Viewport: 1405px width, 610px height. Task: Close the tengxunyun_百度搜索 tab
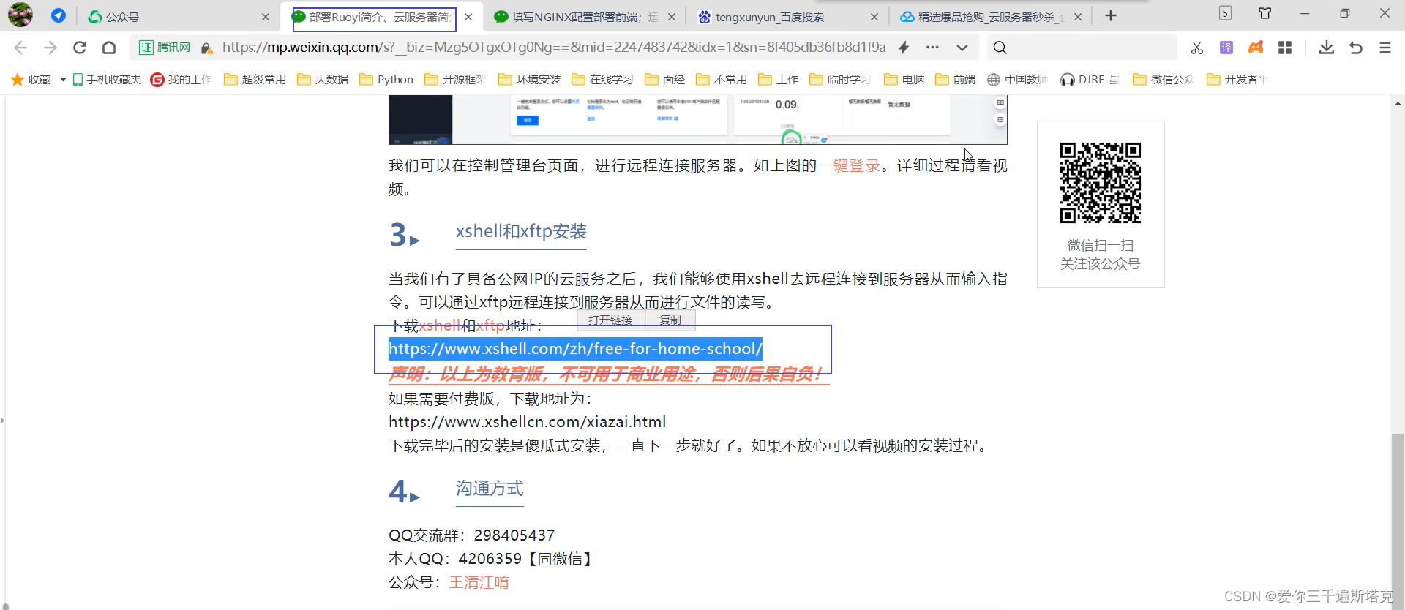point(874,17)
